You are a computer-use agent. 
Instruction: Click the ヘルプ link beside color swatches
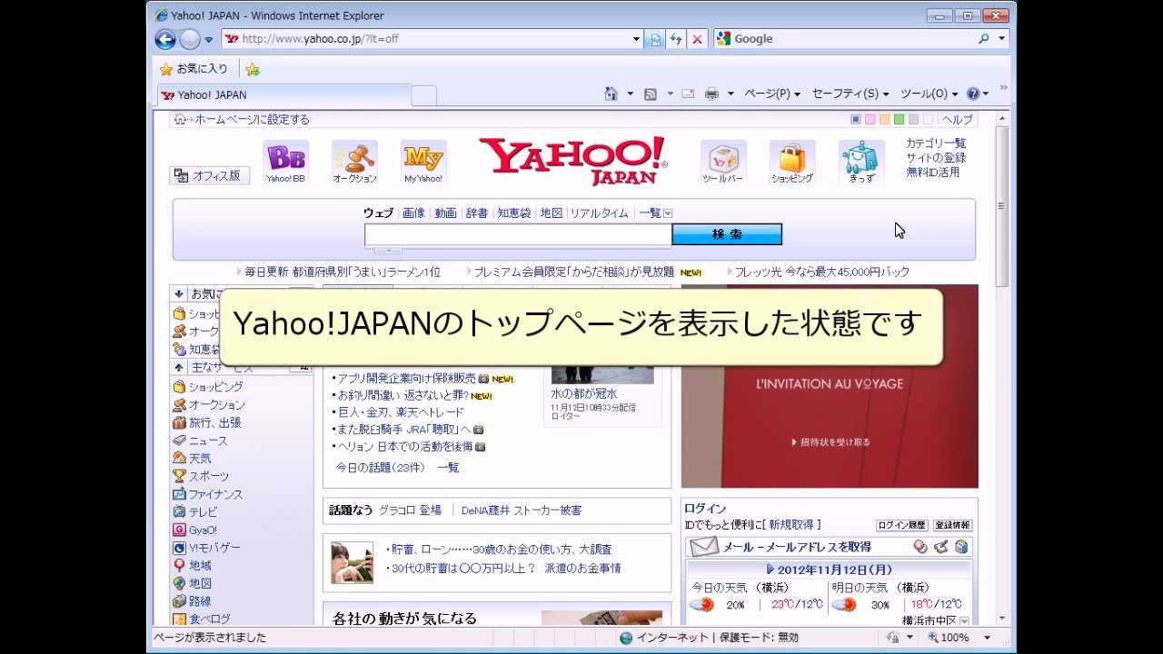tap(957, 119)
